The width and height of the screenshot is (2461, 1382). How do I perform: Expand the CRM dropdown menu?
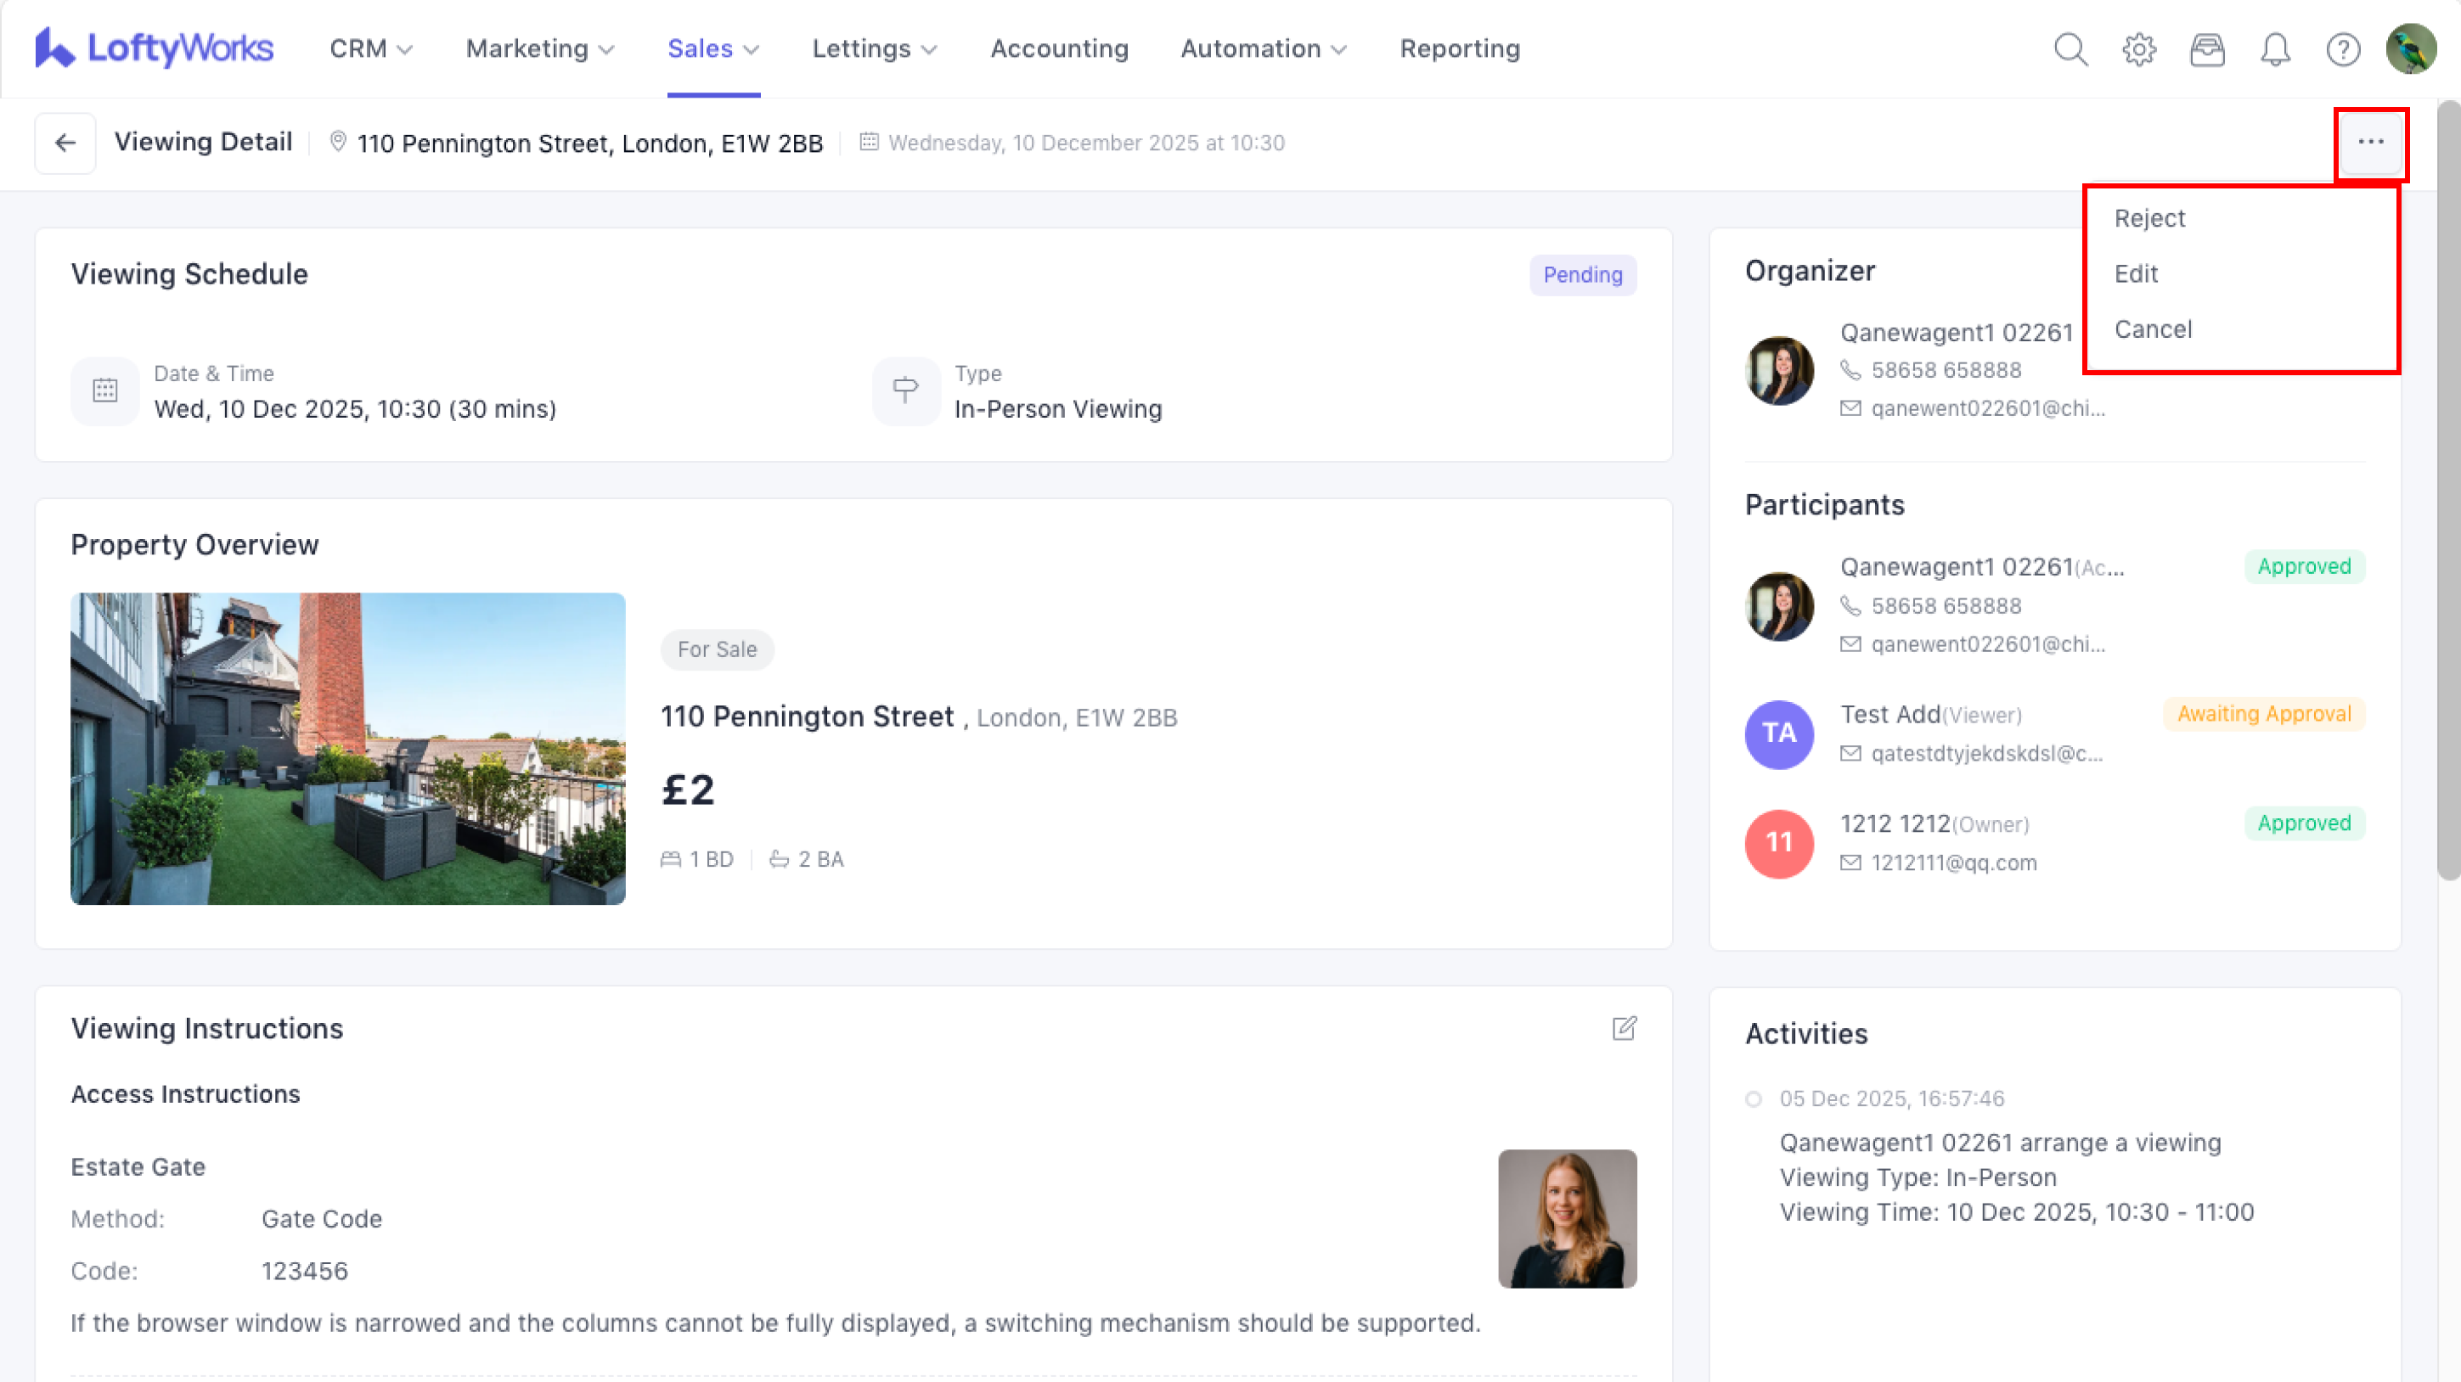click(370, 48)
